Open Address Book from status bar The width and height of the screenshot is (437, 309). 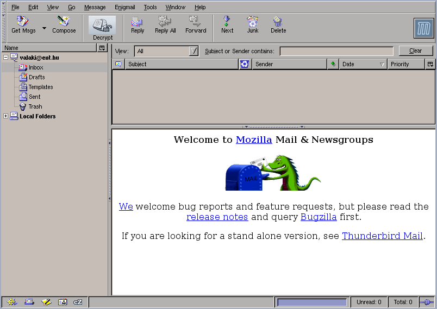(x=63, y=302)
